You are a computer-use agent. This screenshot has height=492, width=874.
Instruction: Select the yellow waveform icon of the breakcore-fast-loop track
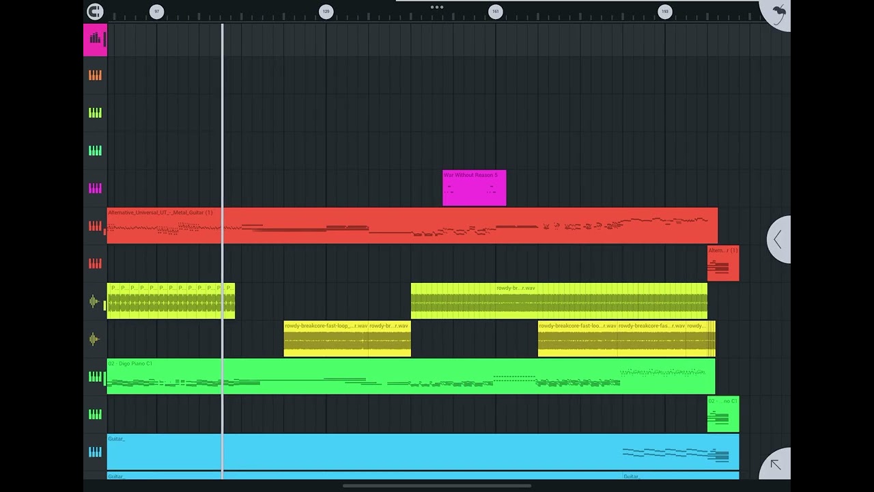(x=95, y=339)
